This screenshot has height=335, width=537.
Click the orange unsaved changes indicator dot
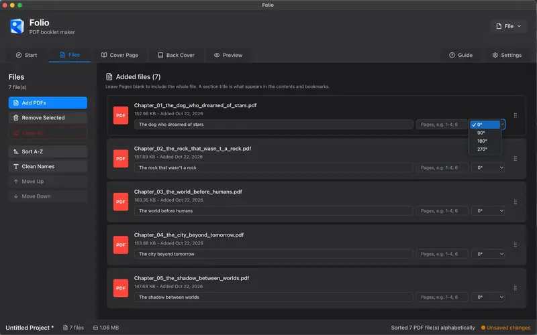(x=483, y=328)
